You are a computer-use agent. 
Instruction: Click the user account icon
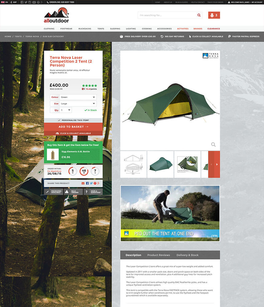229,2
